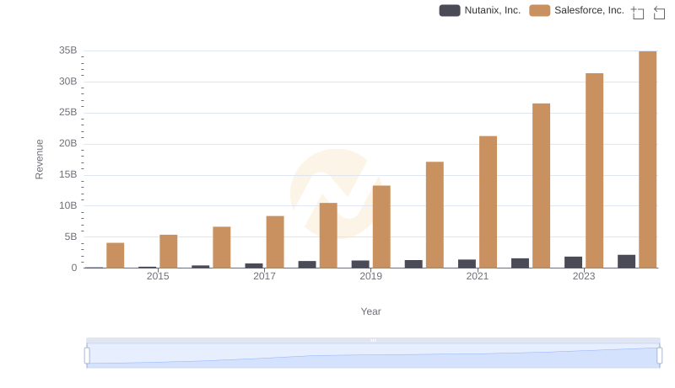Click the Salesforce bar for 2015
Image resolution: width=675 pixels, height=388 pixels.
(x=168, y=251)
